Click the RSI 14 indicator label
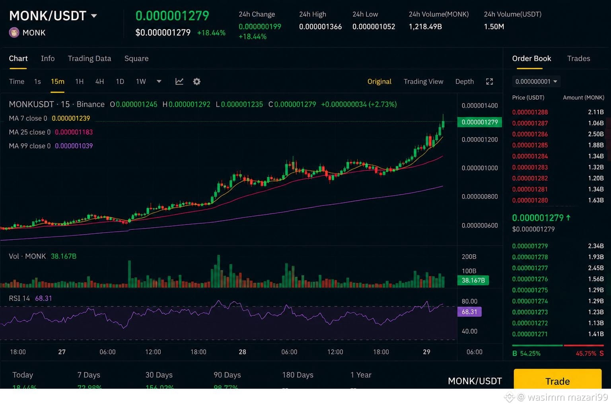The height and width of the screenshot is (407, 611). tap(19, 298)
